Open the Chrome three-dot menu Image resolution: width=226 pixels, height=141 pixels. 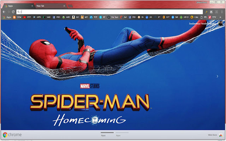(x=222, y=12)
